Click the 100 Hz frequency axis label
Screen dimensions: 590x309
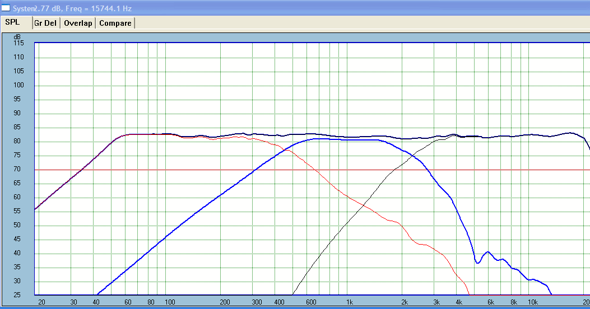coord(170,302)
